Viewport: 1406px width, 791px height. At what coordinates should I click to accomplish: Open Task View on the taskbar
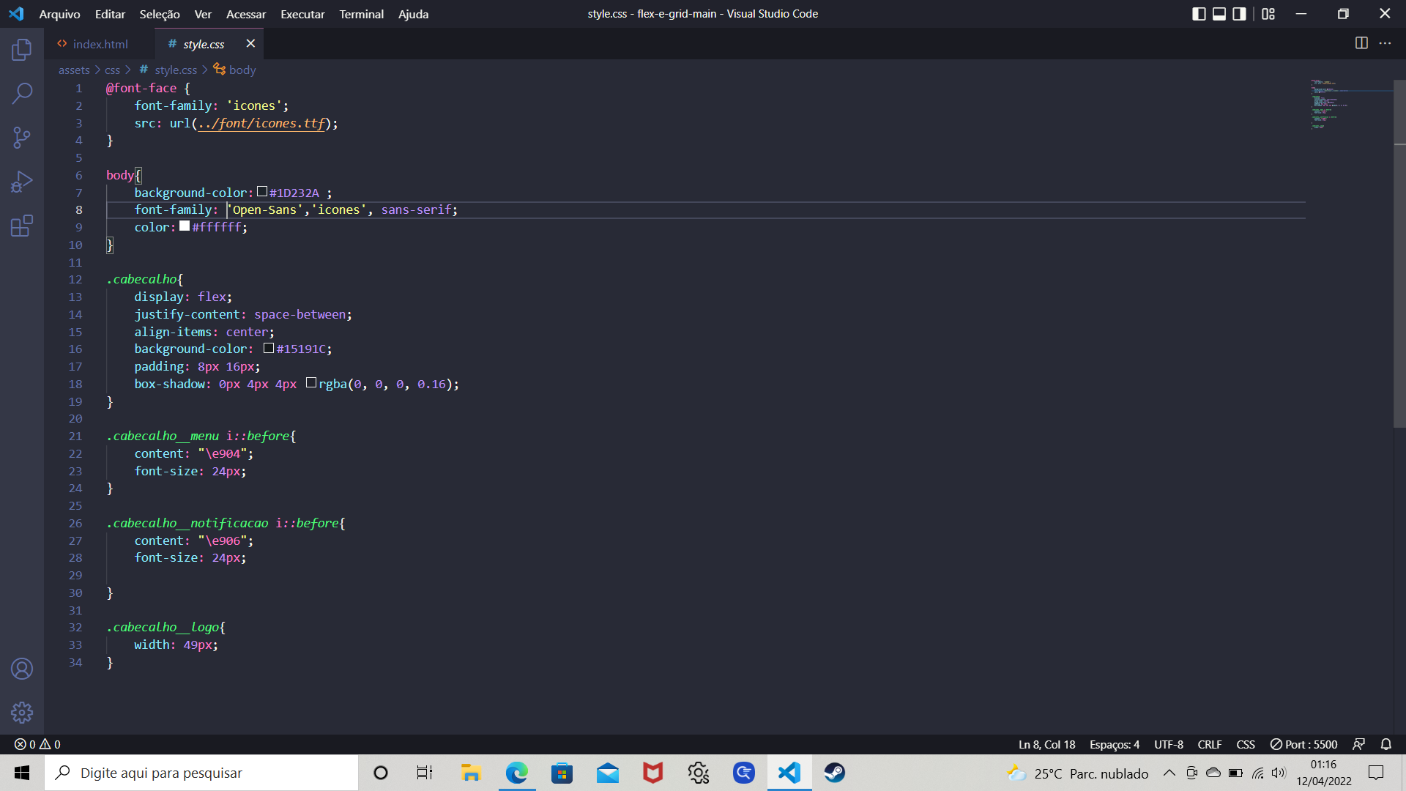coord(425,773)
